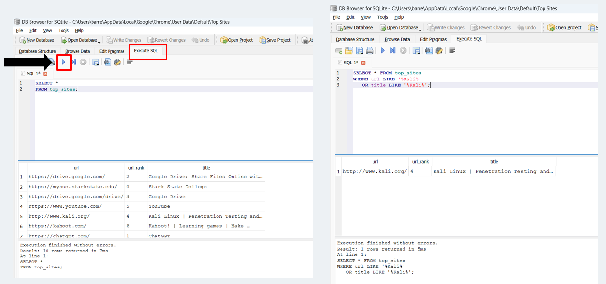The width and height of the screenshot is (606, 284).
Task: Click Find and Replace icon in left window
Action: [x=117, y=62]
